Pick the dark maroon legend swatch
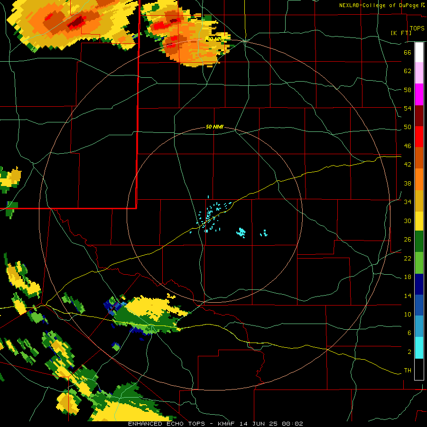 click(419, 116)
